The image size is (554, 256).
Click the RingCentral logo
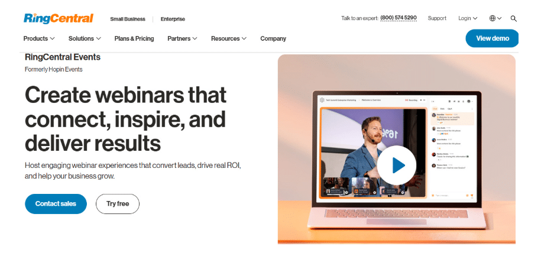pyautogui.click(x=59, y=18)
